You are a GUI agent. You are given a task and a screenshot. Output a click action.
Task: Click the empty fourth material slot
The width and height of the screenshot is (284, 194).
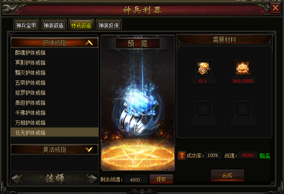[243, 109]
